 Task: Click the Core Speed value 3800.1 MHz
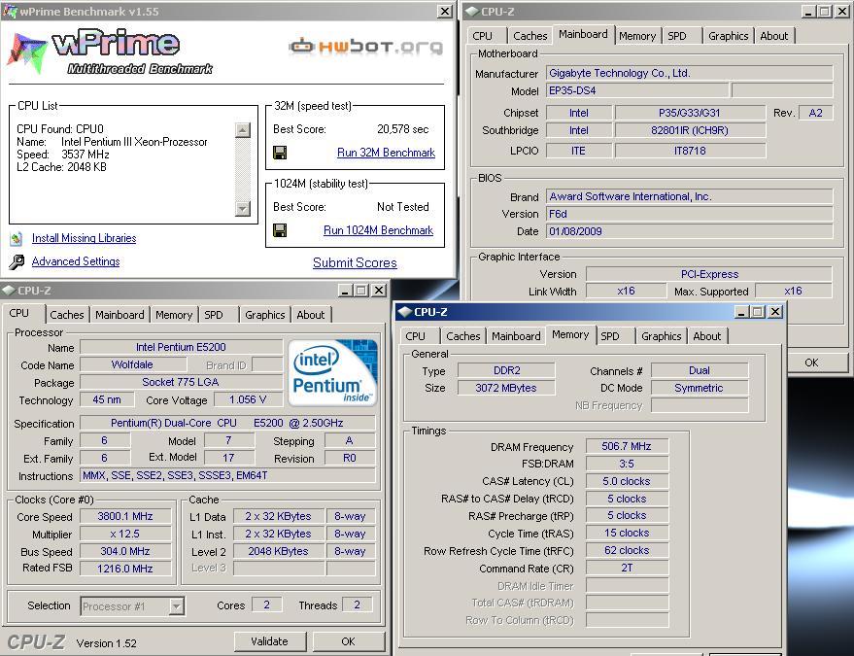(125, 516)
